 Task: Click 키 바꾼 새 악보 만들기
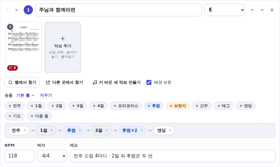tap(116, 82)
